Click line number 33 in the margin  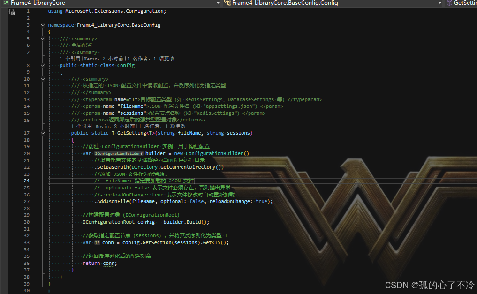(x=27, y=242)
